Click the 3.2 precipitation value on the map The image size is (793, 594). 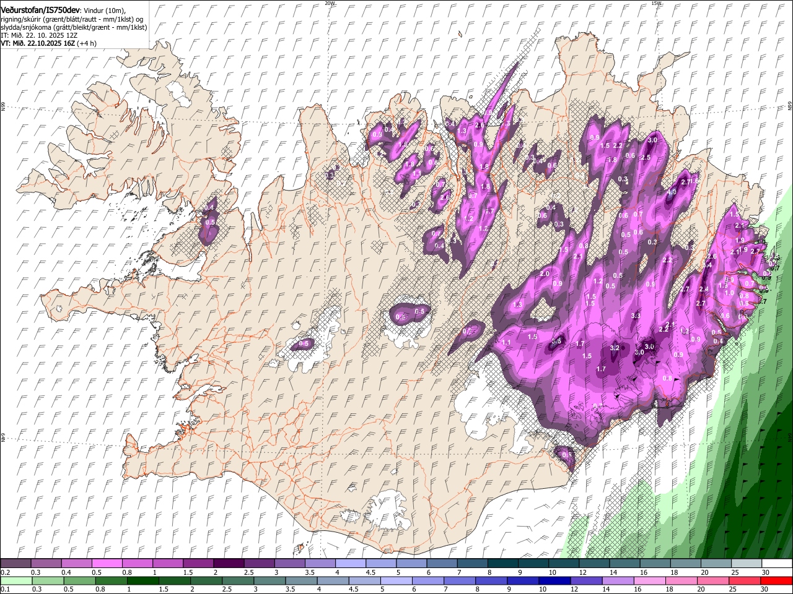(615, 348)
